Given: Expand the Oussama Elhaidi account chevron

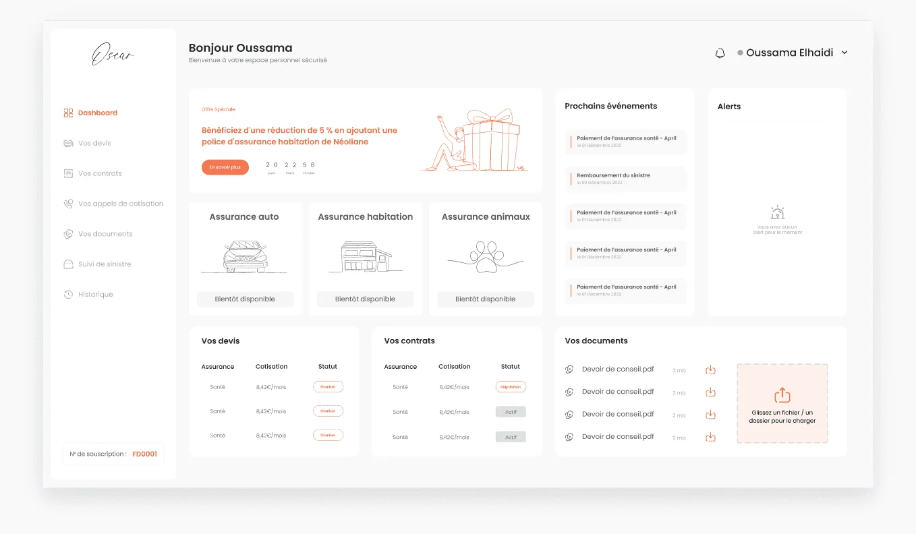Looking at the screenshot, I should coord(845,53).
